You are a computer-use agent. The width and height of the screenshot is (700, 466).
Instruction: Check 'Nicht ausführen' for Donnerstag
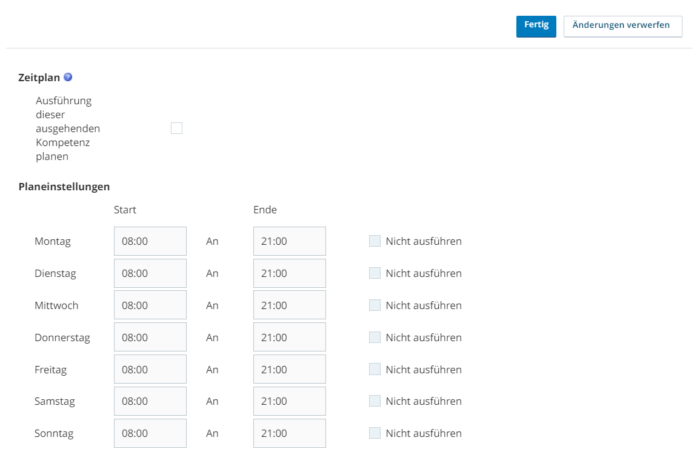375,338
